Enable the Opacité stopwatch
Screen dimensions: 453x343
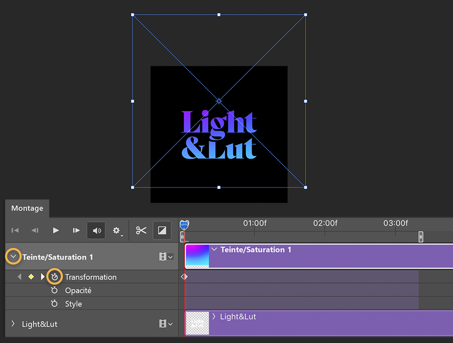54,290
